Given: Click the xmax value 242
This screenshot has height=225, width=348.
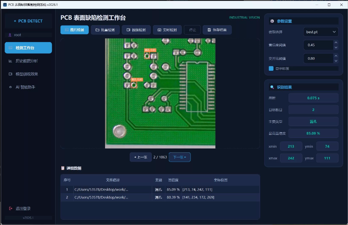Looking at the screenshot, I should coord(291,158).
